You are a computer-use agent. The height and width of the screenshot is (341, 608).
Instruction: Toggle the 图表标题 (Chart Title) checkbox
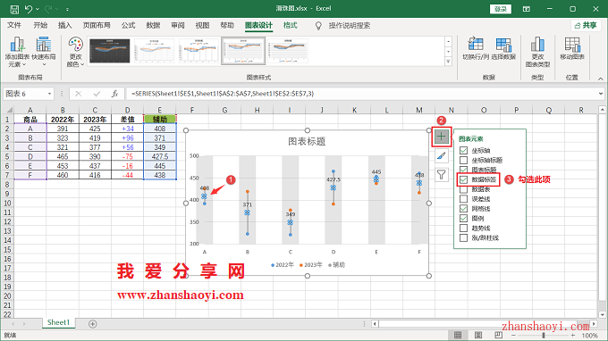(x=463, y=170)
